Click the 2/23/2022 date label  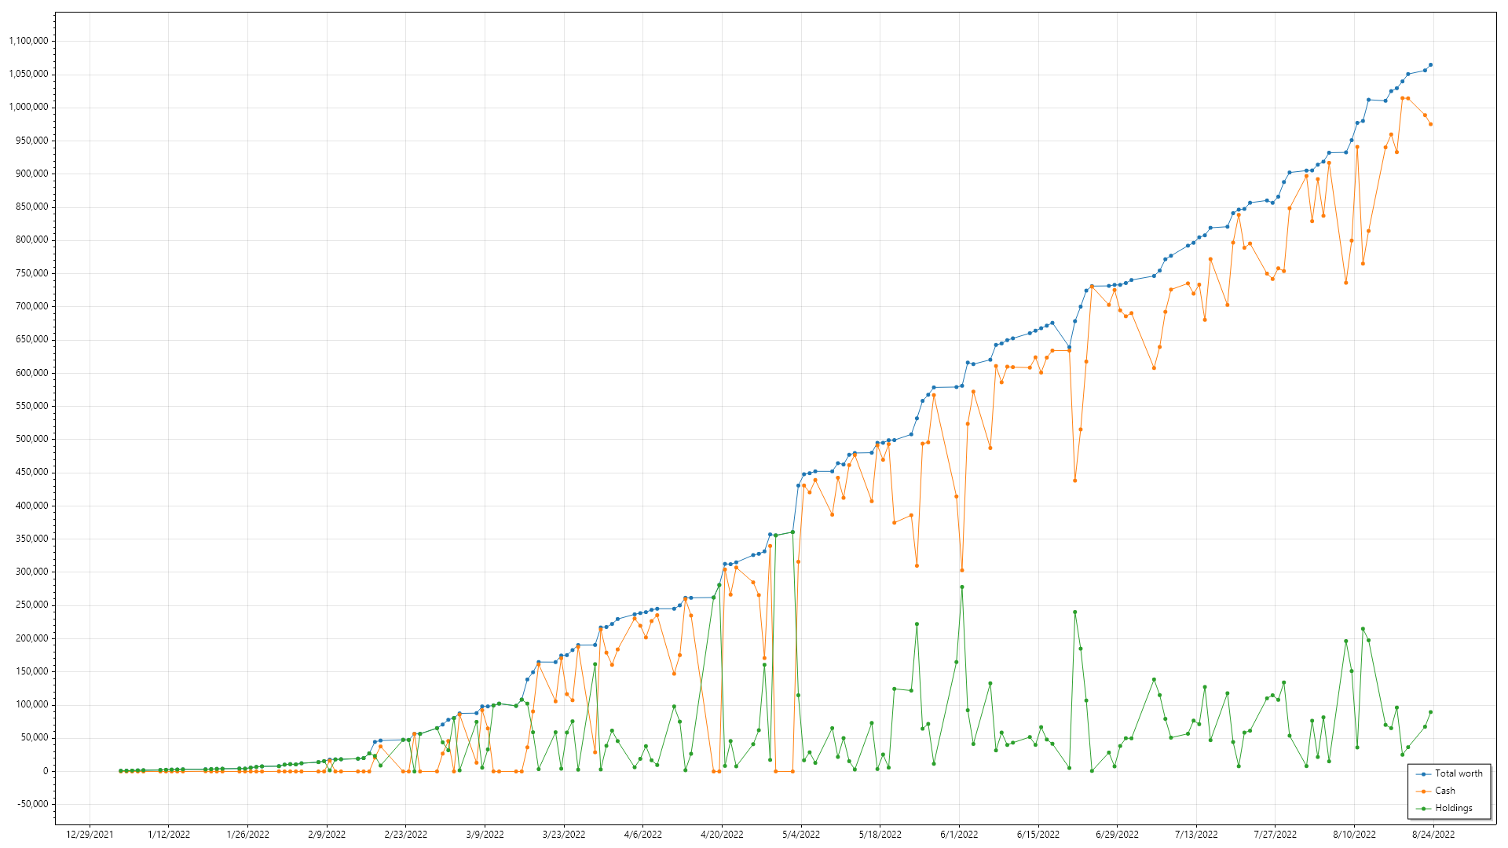(406, 835)
